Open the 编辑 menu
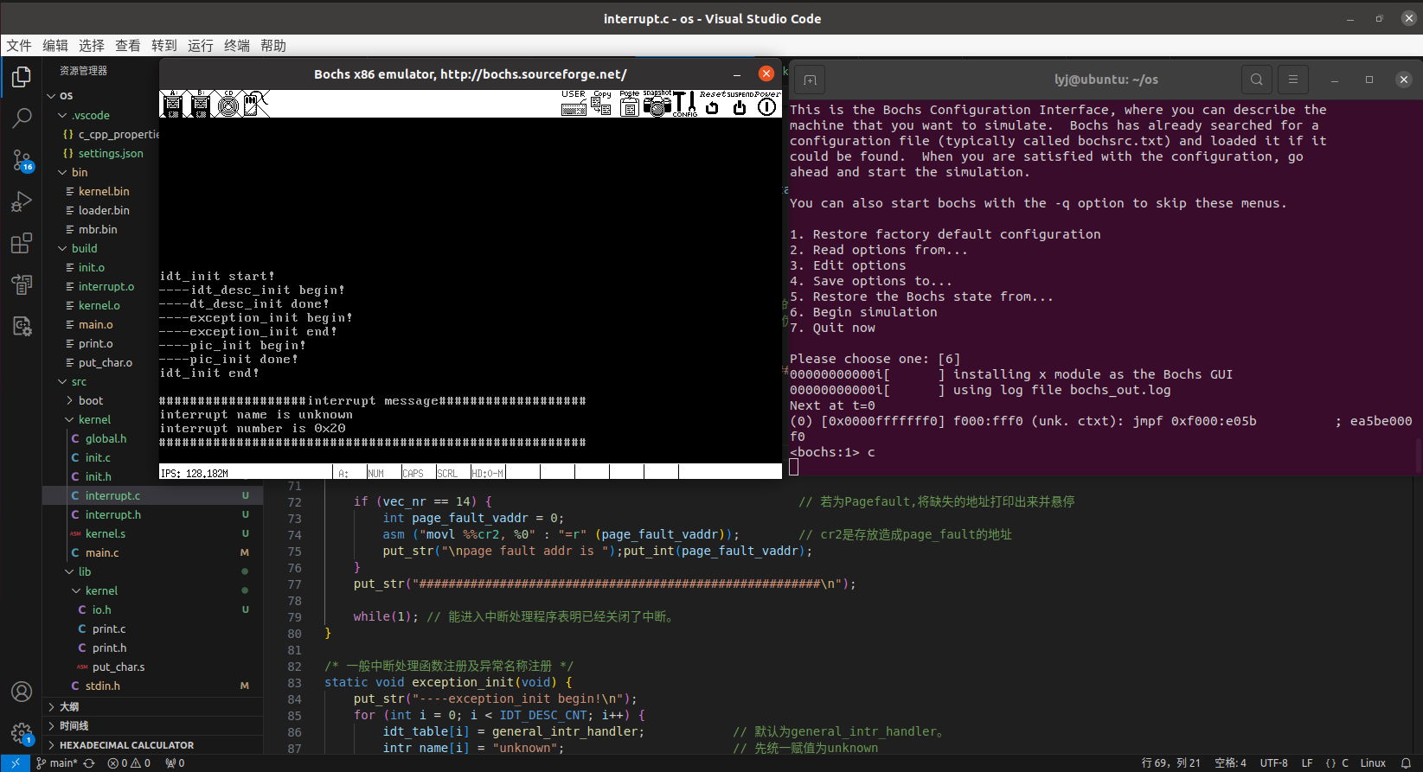1423x772 pixels. pos(55,46)
